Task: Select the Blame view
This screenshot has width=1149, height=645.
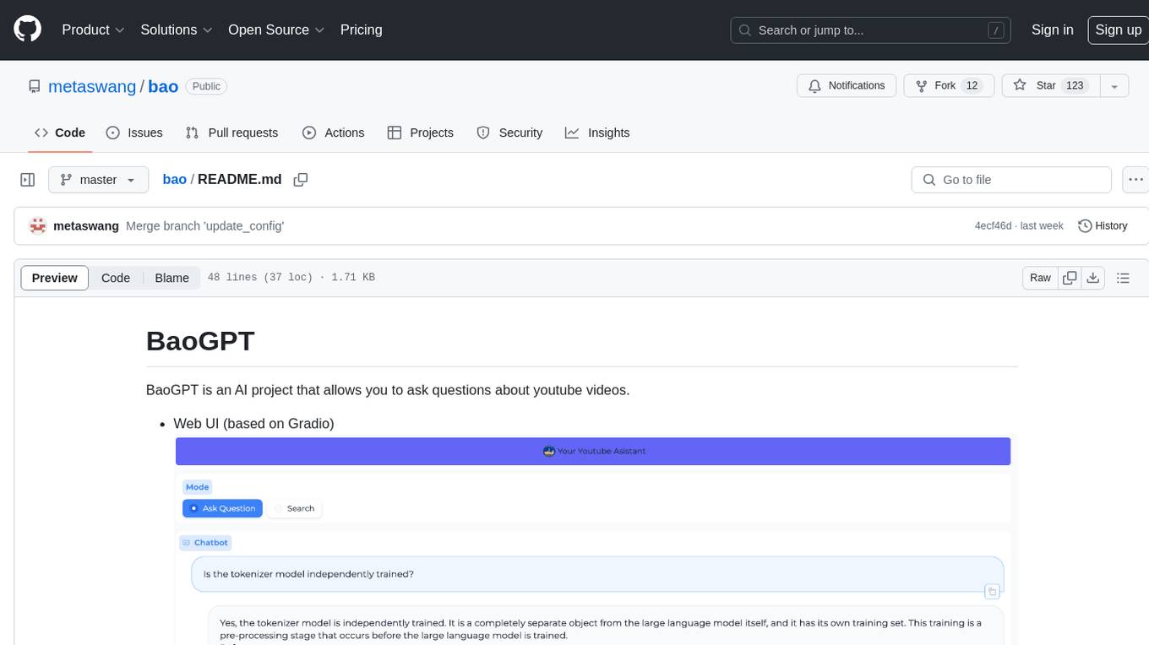Action: coord(172,278)
